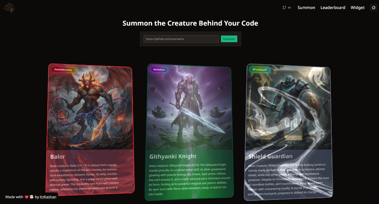Open the Githyanki Knight creature artwork

tap(189, 108)
